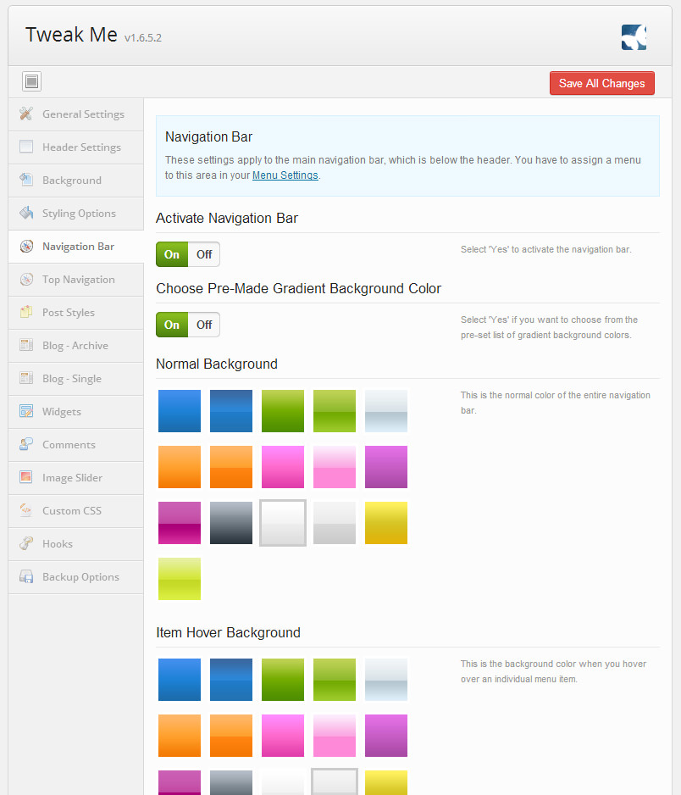Click the Widgets sidebar icon

(26, 412)
